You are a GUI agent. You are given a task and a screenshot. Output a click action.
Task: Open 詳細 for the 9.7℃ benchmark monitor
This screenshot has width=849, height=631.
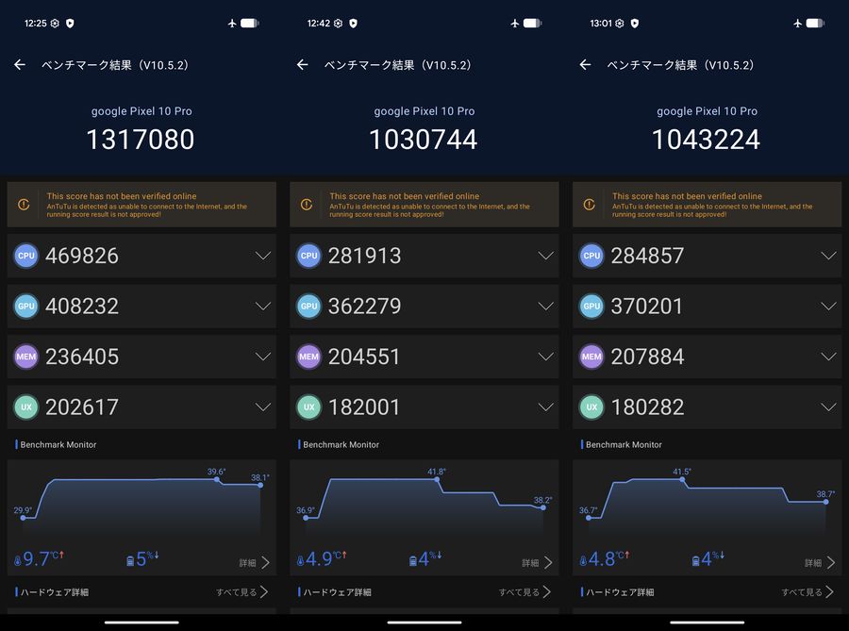tap(255, 563)
